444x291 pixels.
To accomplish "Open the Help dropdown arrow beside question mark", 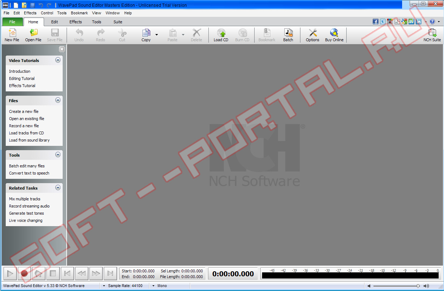I will click(439, 22).
